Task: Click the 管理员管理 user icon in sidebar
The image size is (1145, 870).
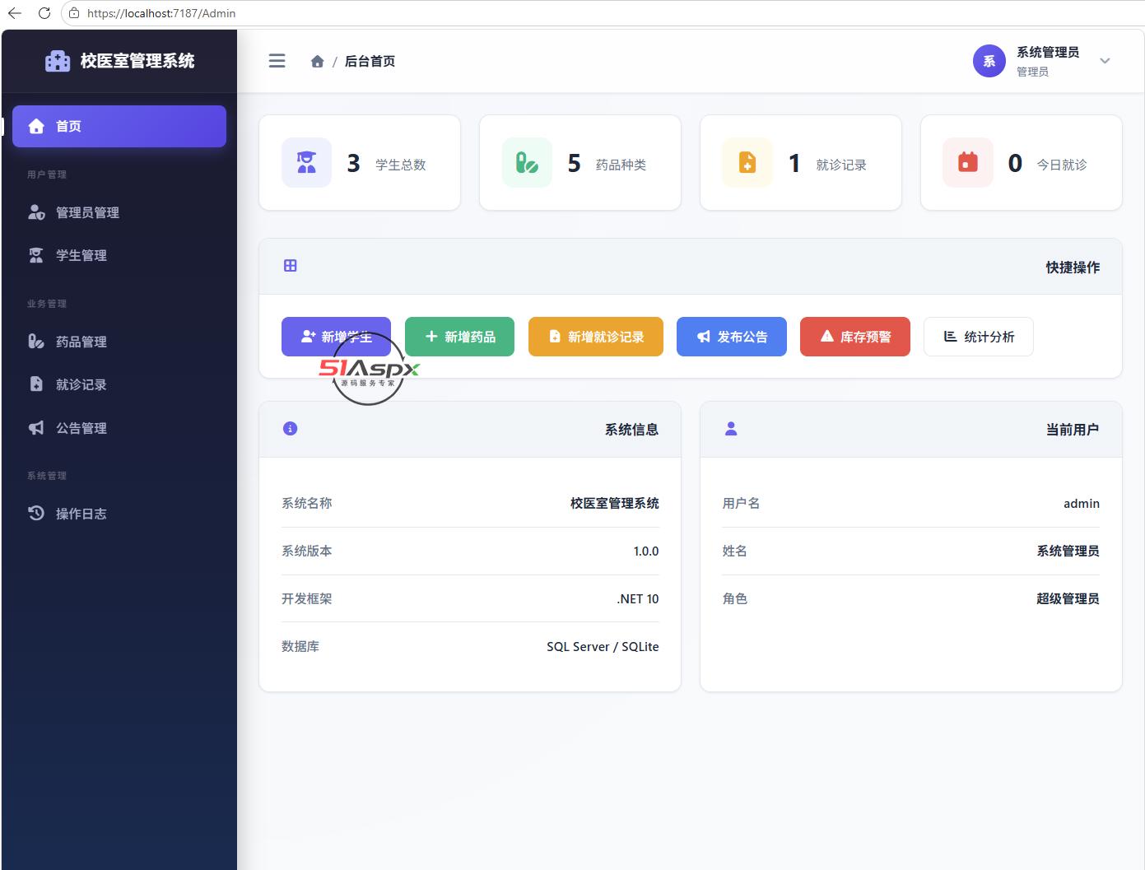Action: click(x=36, y=212)
